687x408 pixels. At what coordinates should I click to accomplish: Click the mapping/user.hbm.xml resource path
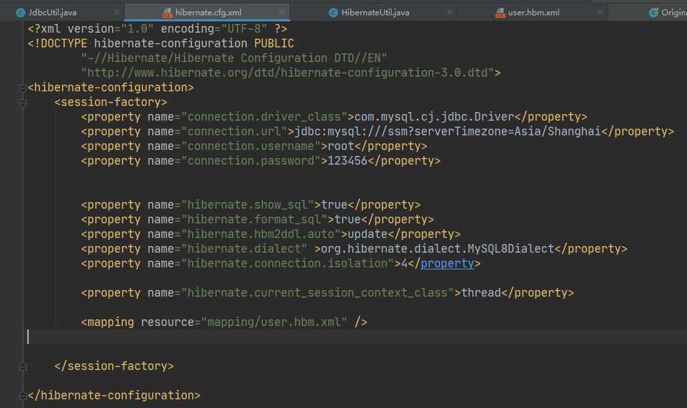[274, 322]
